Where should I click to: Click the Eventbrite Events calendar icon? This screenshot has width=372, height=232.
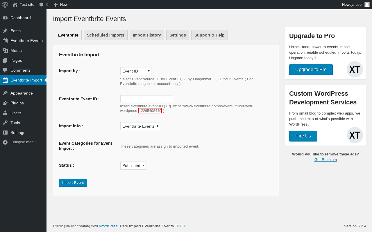point(5,41)
